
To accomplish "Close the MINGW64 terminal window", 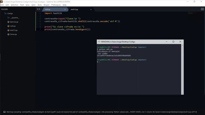I will (180, 42).
